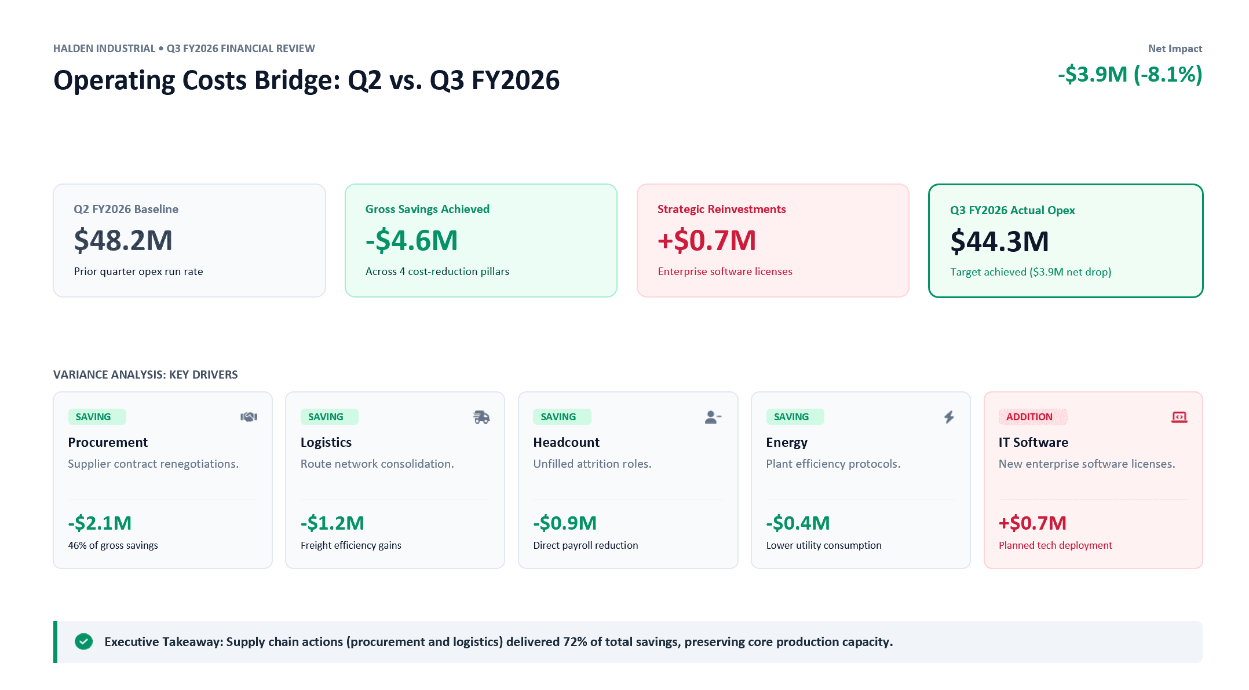Click the Q3 FY2026 Actual Opex heading

tap(1013, 210)
